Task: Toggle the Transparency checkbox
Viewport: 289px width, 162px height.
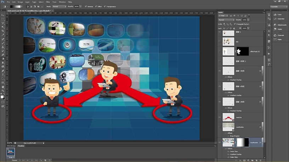Action: point(105,6)
